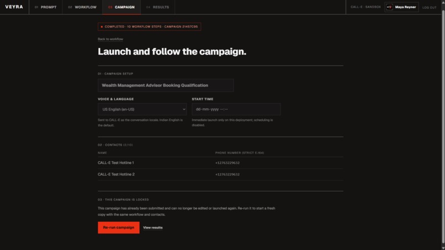Viewport: 445px width, 250px height.
Task: Click the campaign name input field
Action: [x=166, y=86]
